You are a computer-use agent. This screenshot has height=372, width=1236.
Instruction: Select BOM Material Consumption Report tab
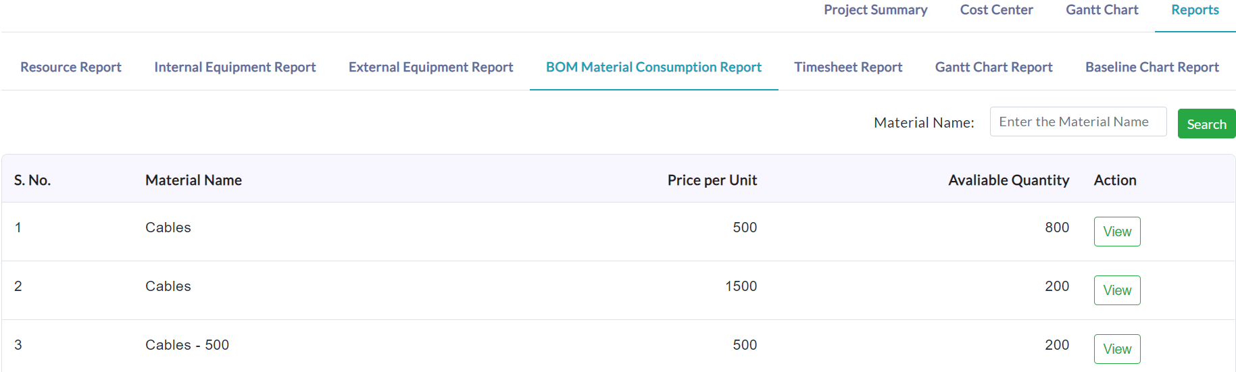tap(653, 68)
